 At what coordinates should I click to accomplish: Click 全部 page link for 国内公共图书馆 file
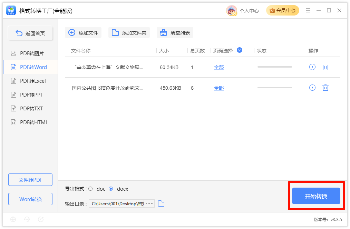pyautogui.click(x=219, y=88)
